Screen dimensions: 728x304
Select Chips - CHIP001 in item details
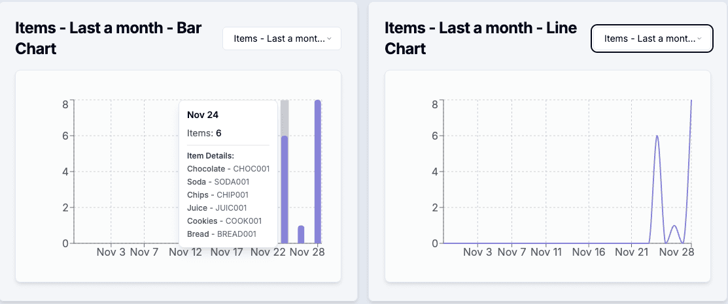point(218,195)
